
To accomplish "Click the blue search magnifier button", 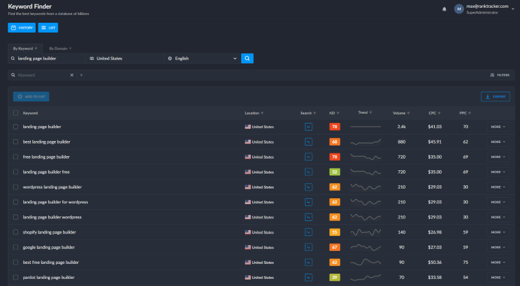I will (247, 58).
